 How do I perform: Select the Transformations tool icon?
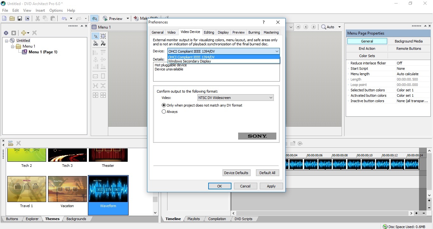tap(103, 43)
